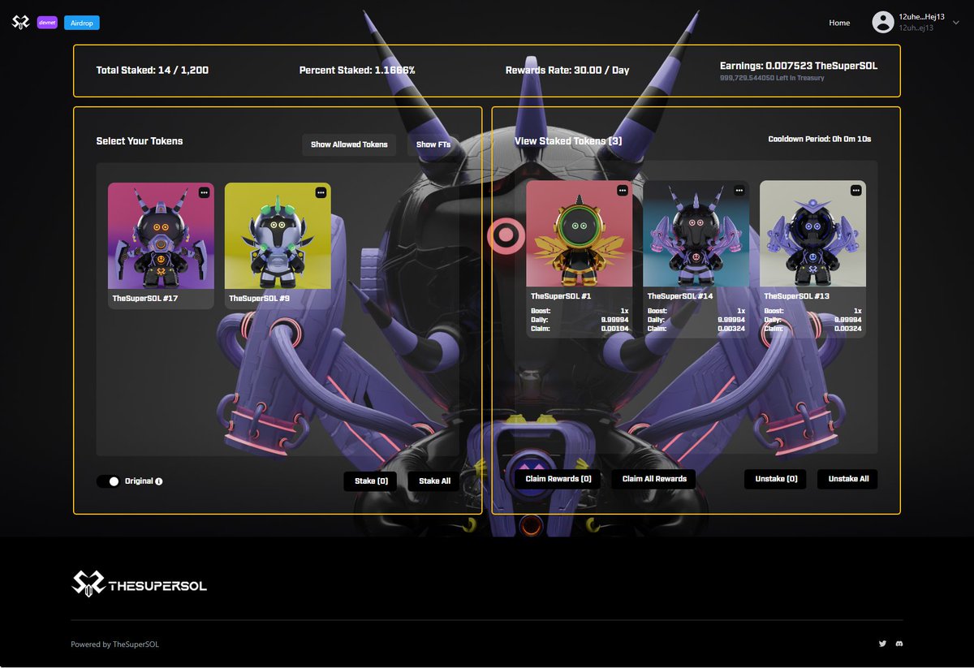Screen dimensions: 974x668
Task: Open the Discord link in the footer
Action: [x=899, y=644]
